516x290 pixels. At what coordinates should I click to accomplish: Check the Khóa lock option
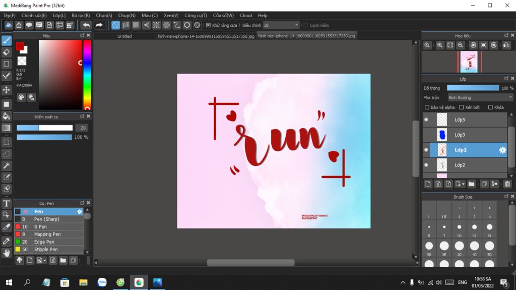coord(490,107)
